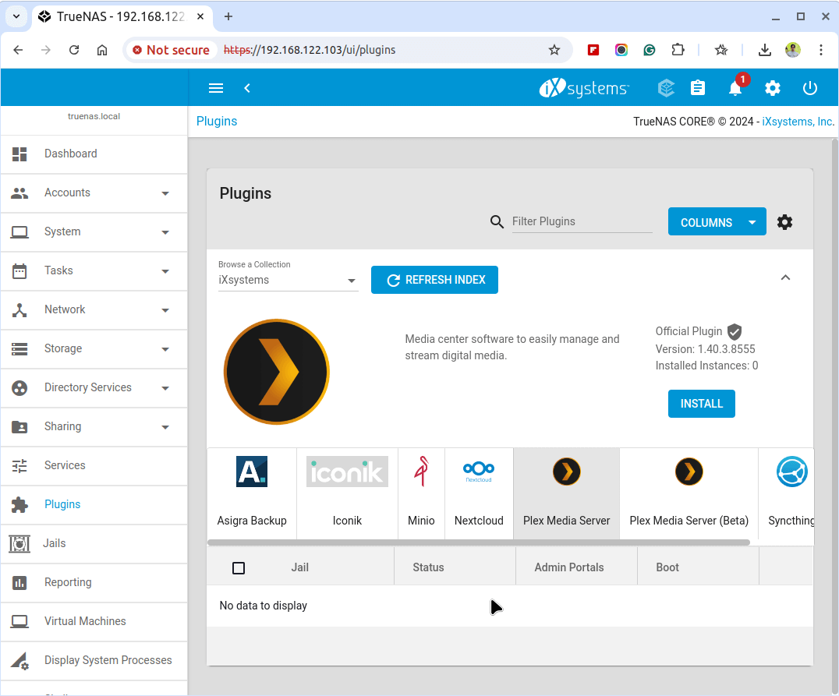Screen dimensions: 839x696
Task: Open Display System Processes sidebar item
Action: point(94,661)
